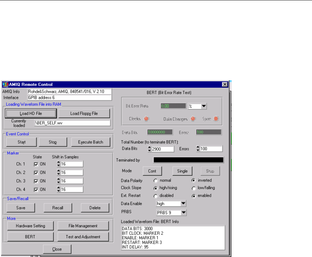
Task: Start BERT in Cont mode
Action: (152, 171)
